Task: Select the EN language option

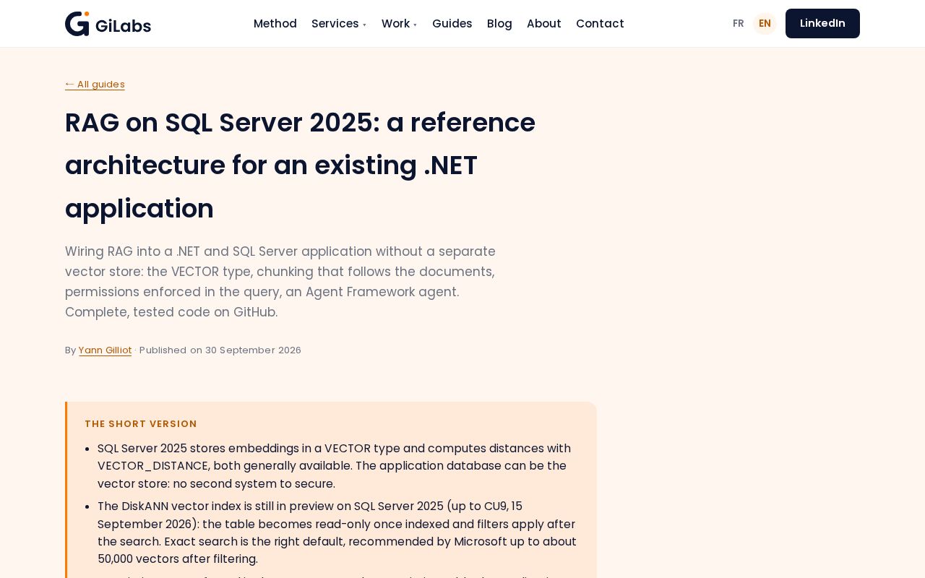Action: point(765,24)
